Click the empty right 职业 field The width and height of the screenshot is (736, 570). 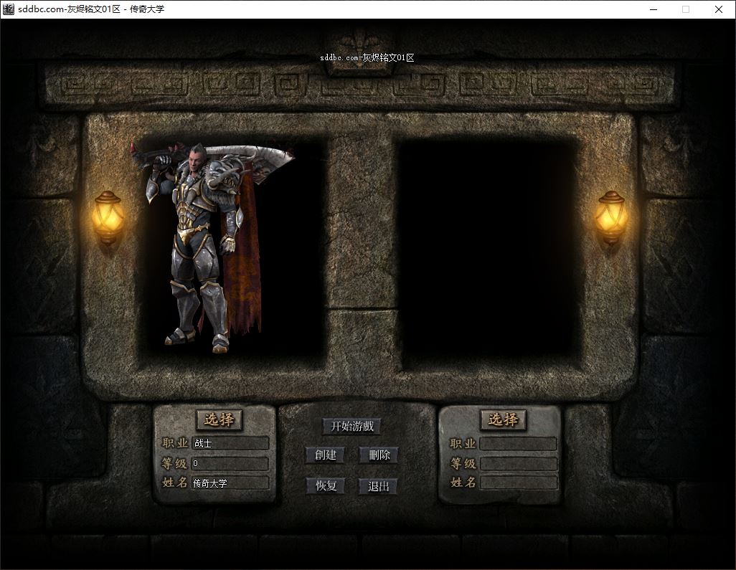coord(518,444)
